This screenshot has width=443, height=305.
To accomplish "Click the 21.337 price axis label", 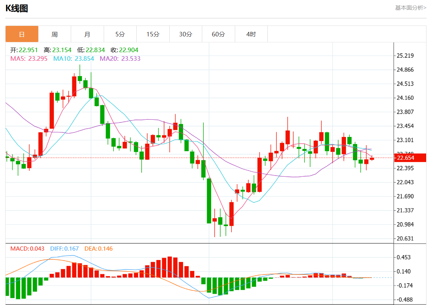I will [405, 210].
